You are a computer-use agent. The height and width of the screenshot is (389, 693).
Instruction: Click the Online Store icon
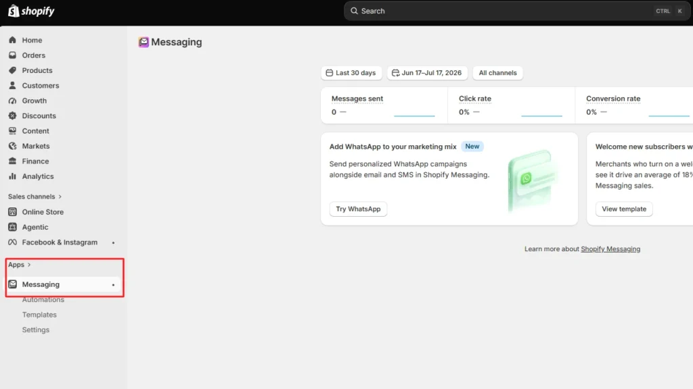(12, 212)
